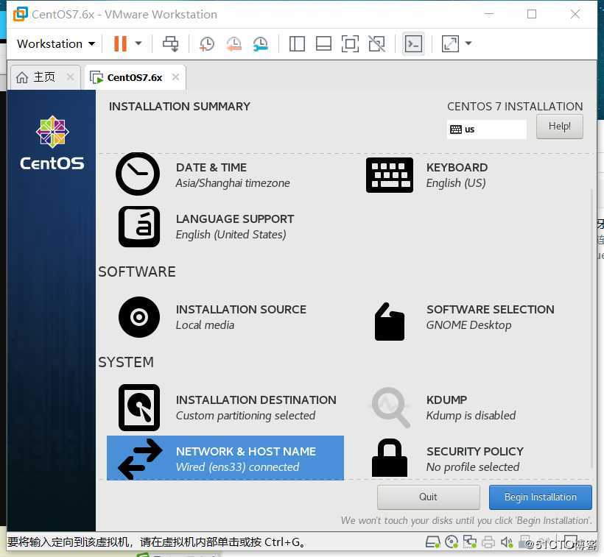Pause the virtual machine with the orange pause button
This screenshot has height=557, width=604.
[120, 43]
